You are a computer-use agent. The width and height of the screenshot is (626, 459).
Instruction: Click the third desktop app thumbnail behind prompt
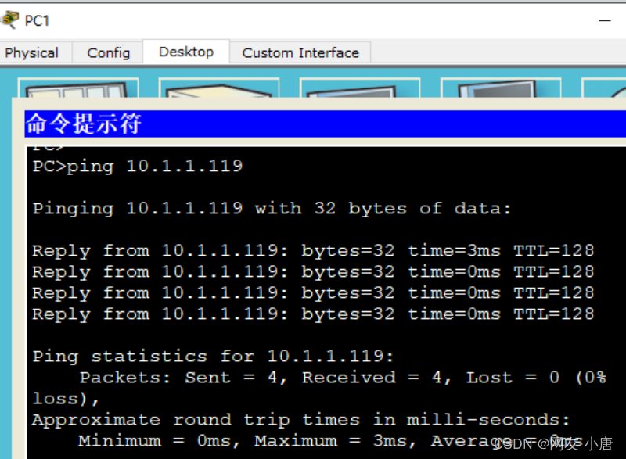click(360, 88)
